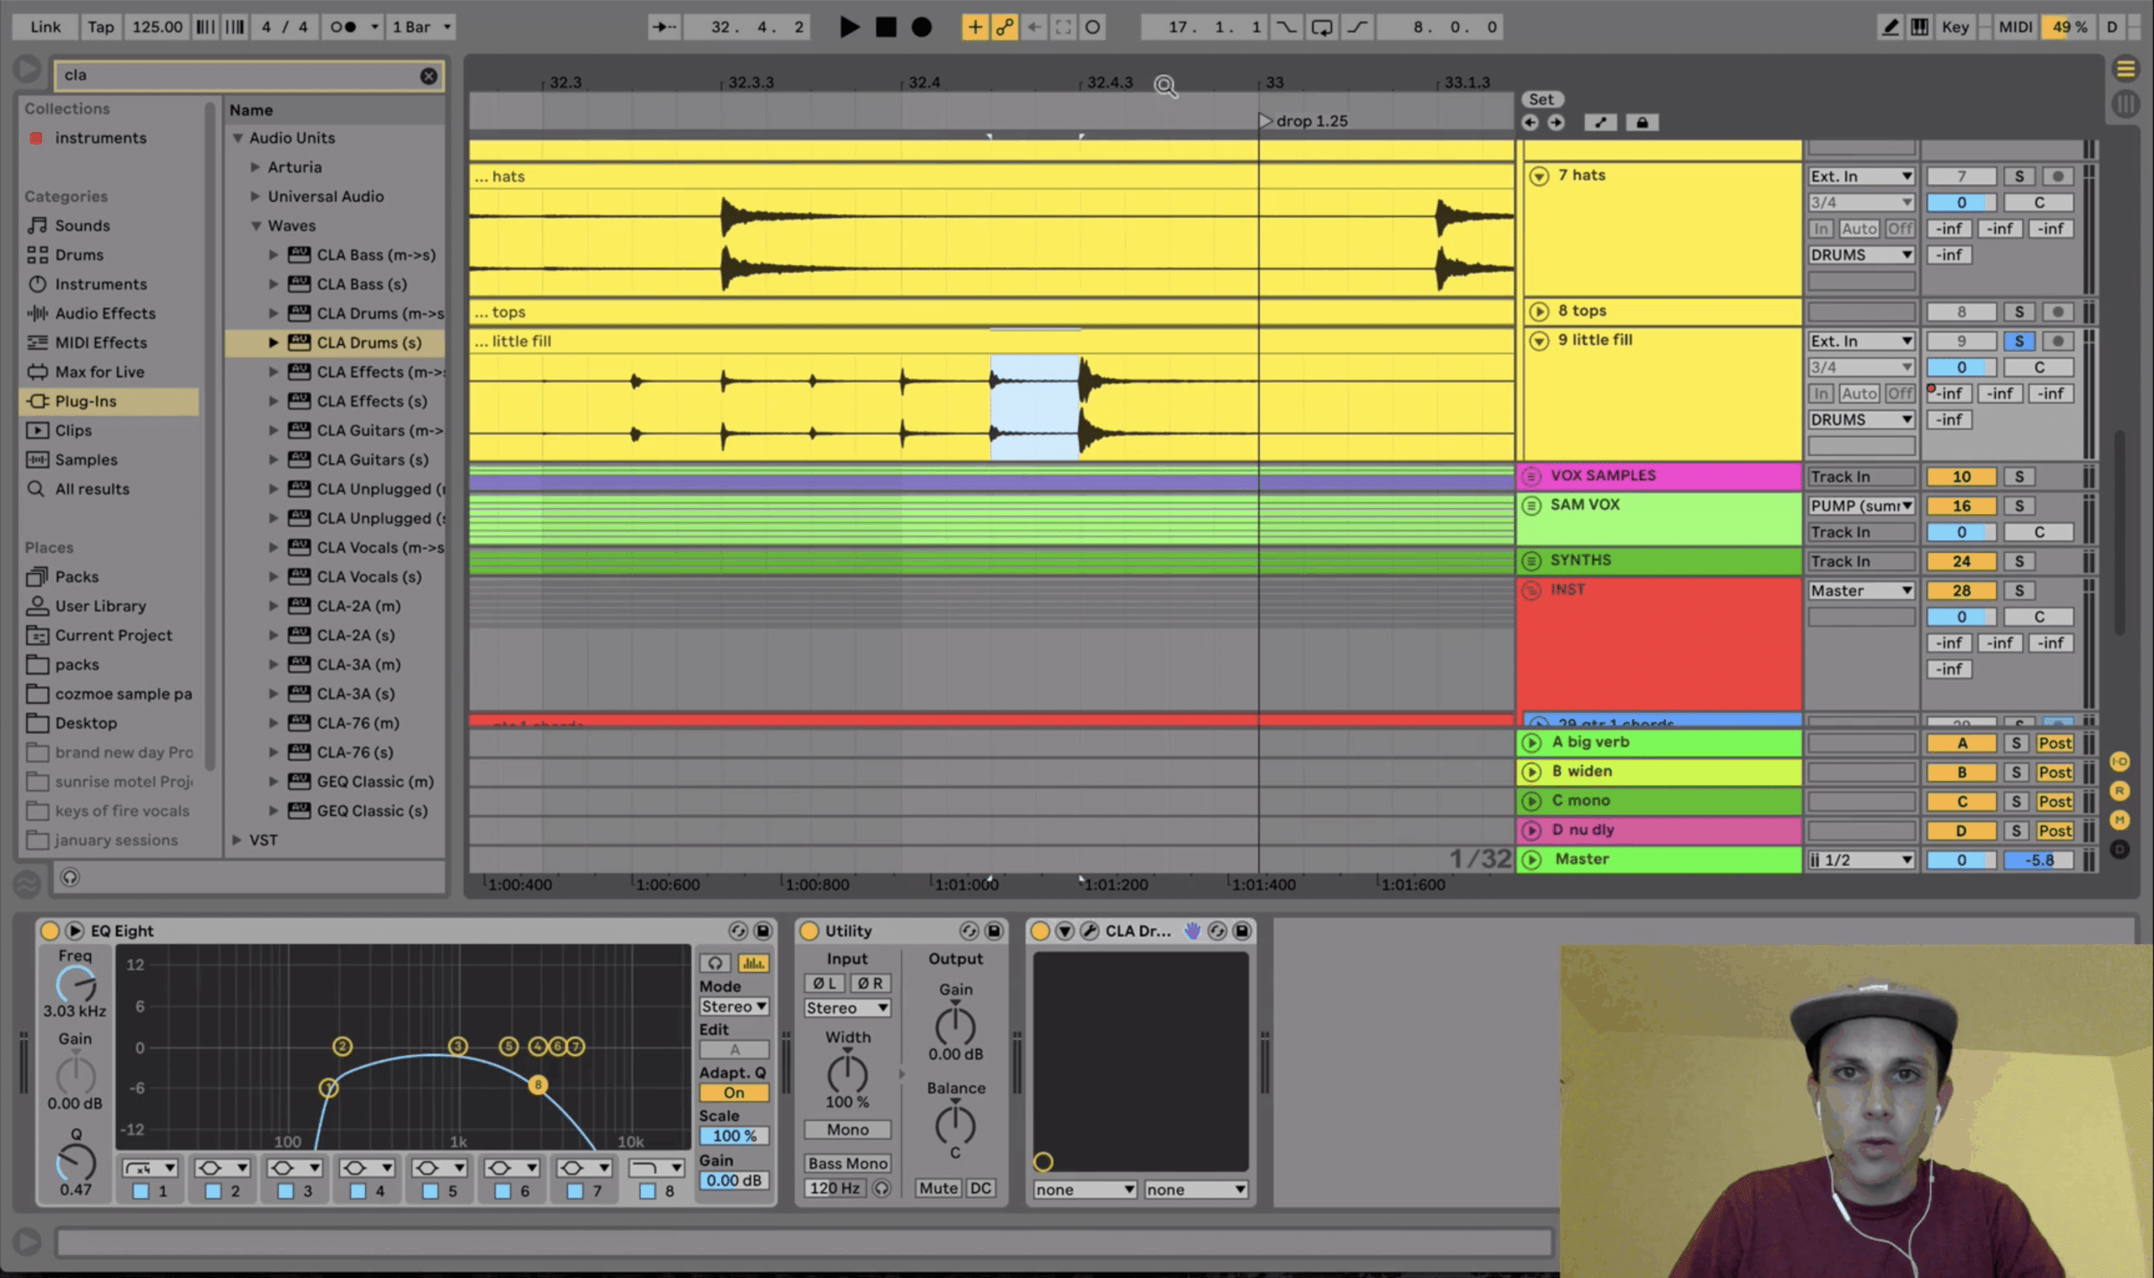Toggle the Automation Arm icon
The width and height of the screenshot is (2154, 1278).
tap(1005, 27)
